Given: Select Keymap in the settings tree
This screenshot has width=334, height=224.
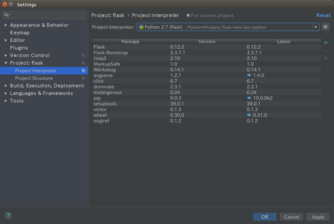Looking at the screenshot, I should 20,33.
